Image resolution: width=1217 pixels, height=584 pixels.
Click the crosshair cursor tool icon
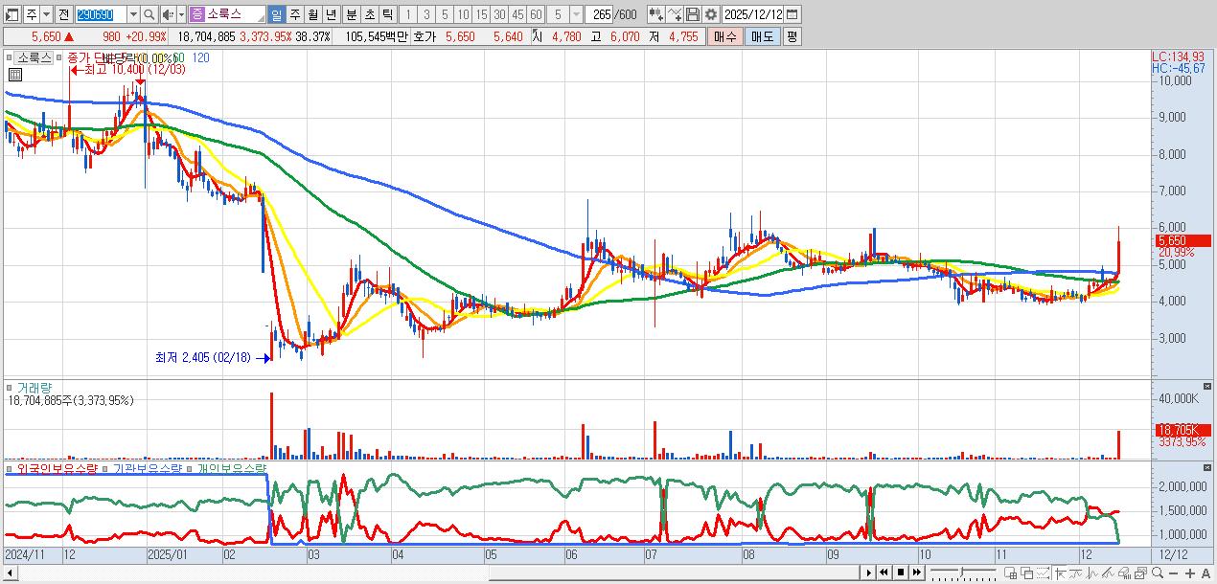tap(1060, 573)
